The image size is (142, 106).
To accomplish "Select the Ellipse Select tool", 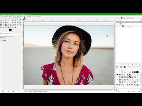I will [4, 20].
